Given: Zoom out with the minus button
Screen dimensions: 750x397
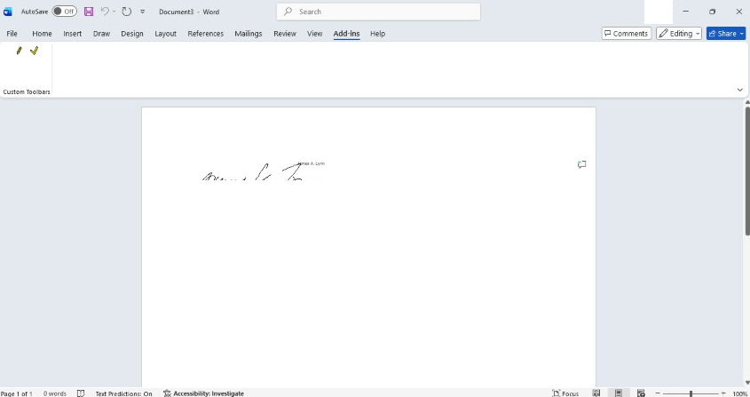Looking at the screenshot, I should 658,393.
